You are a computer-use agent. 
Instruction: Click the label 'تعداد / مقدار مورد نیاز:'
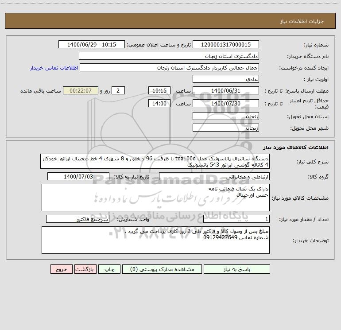point(304,220)
